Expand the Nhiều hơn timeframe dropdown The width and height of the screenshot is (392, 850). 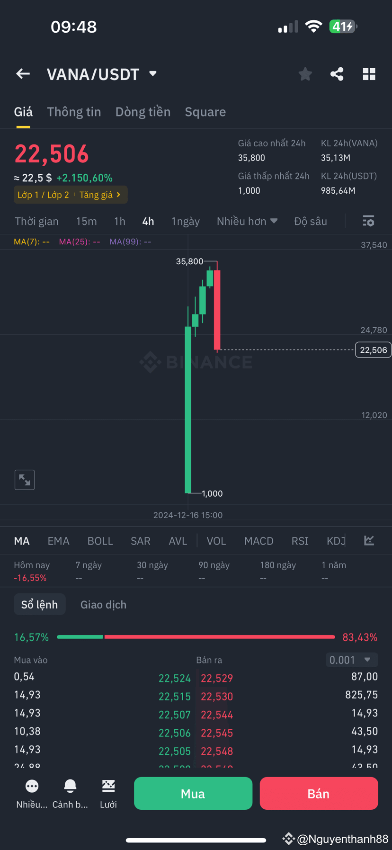click(247, 221)
